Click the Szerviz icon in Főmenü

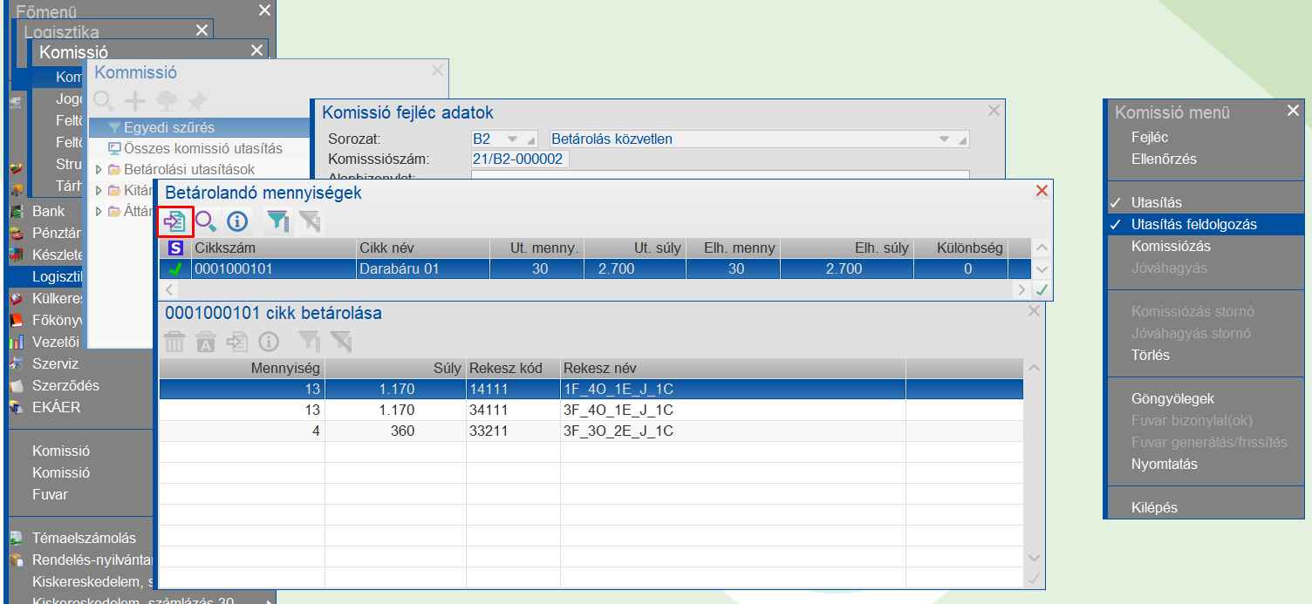pos(16,363)
